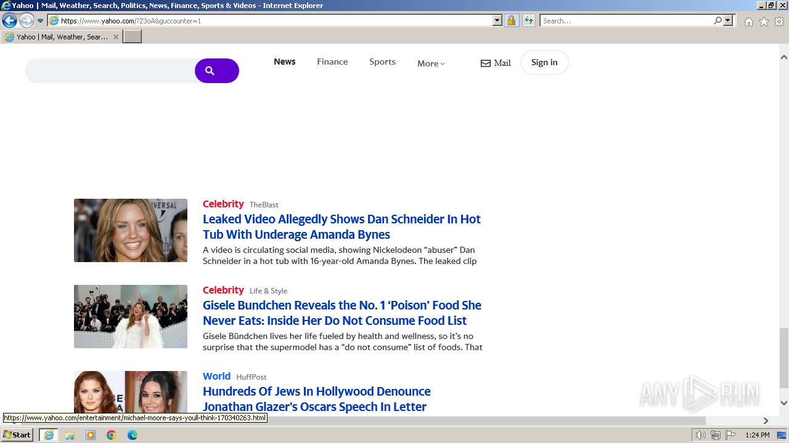Screen dimensions: 789x443
Task: Open the Chrome taskbar icon
Action: coord(112,435)
